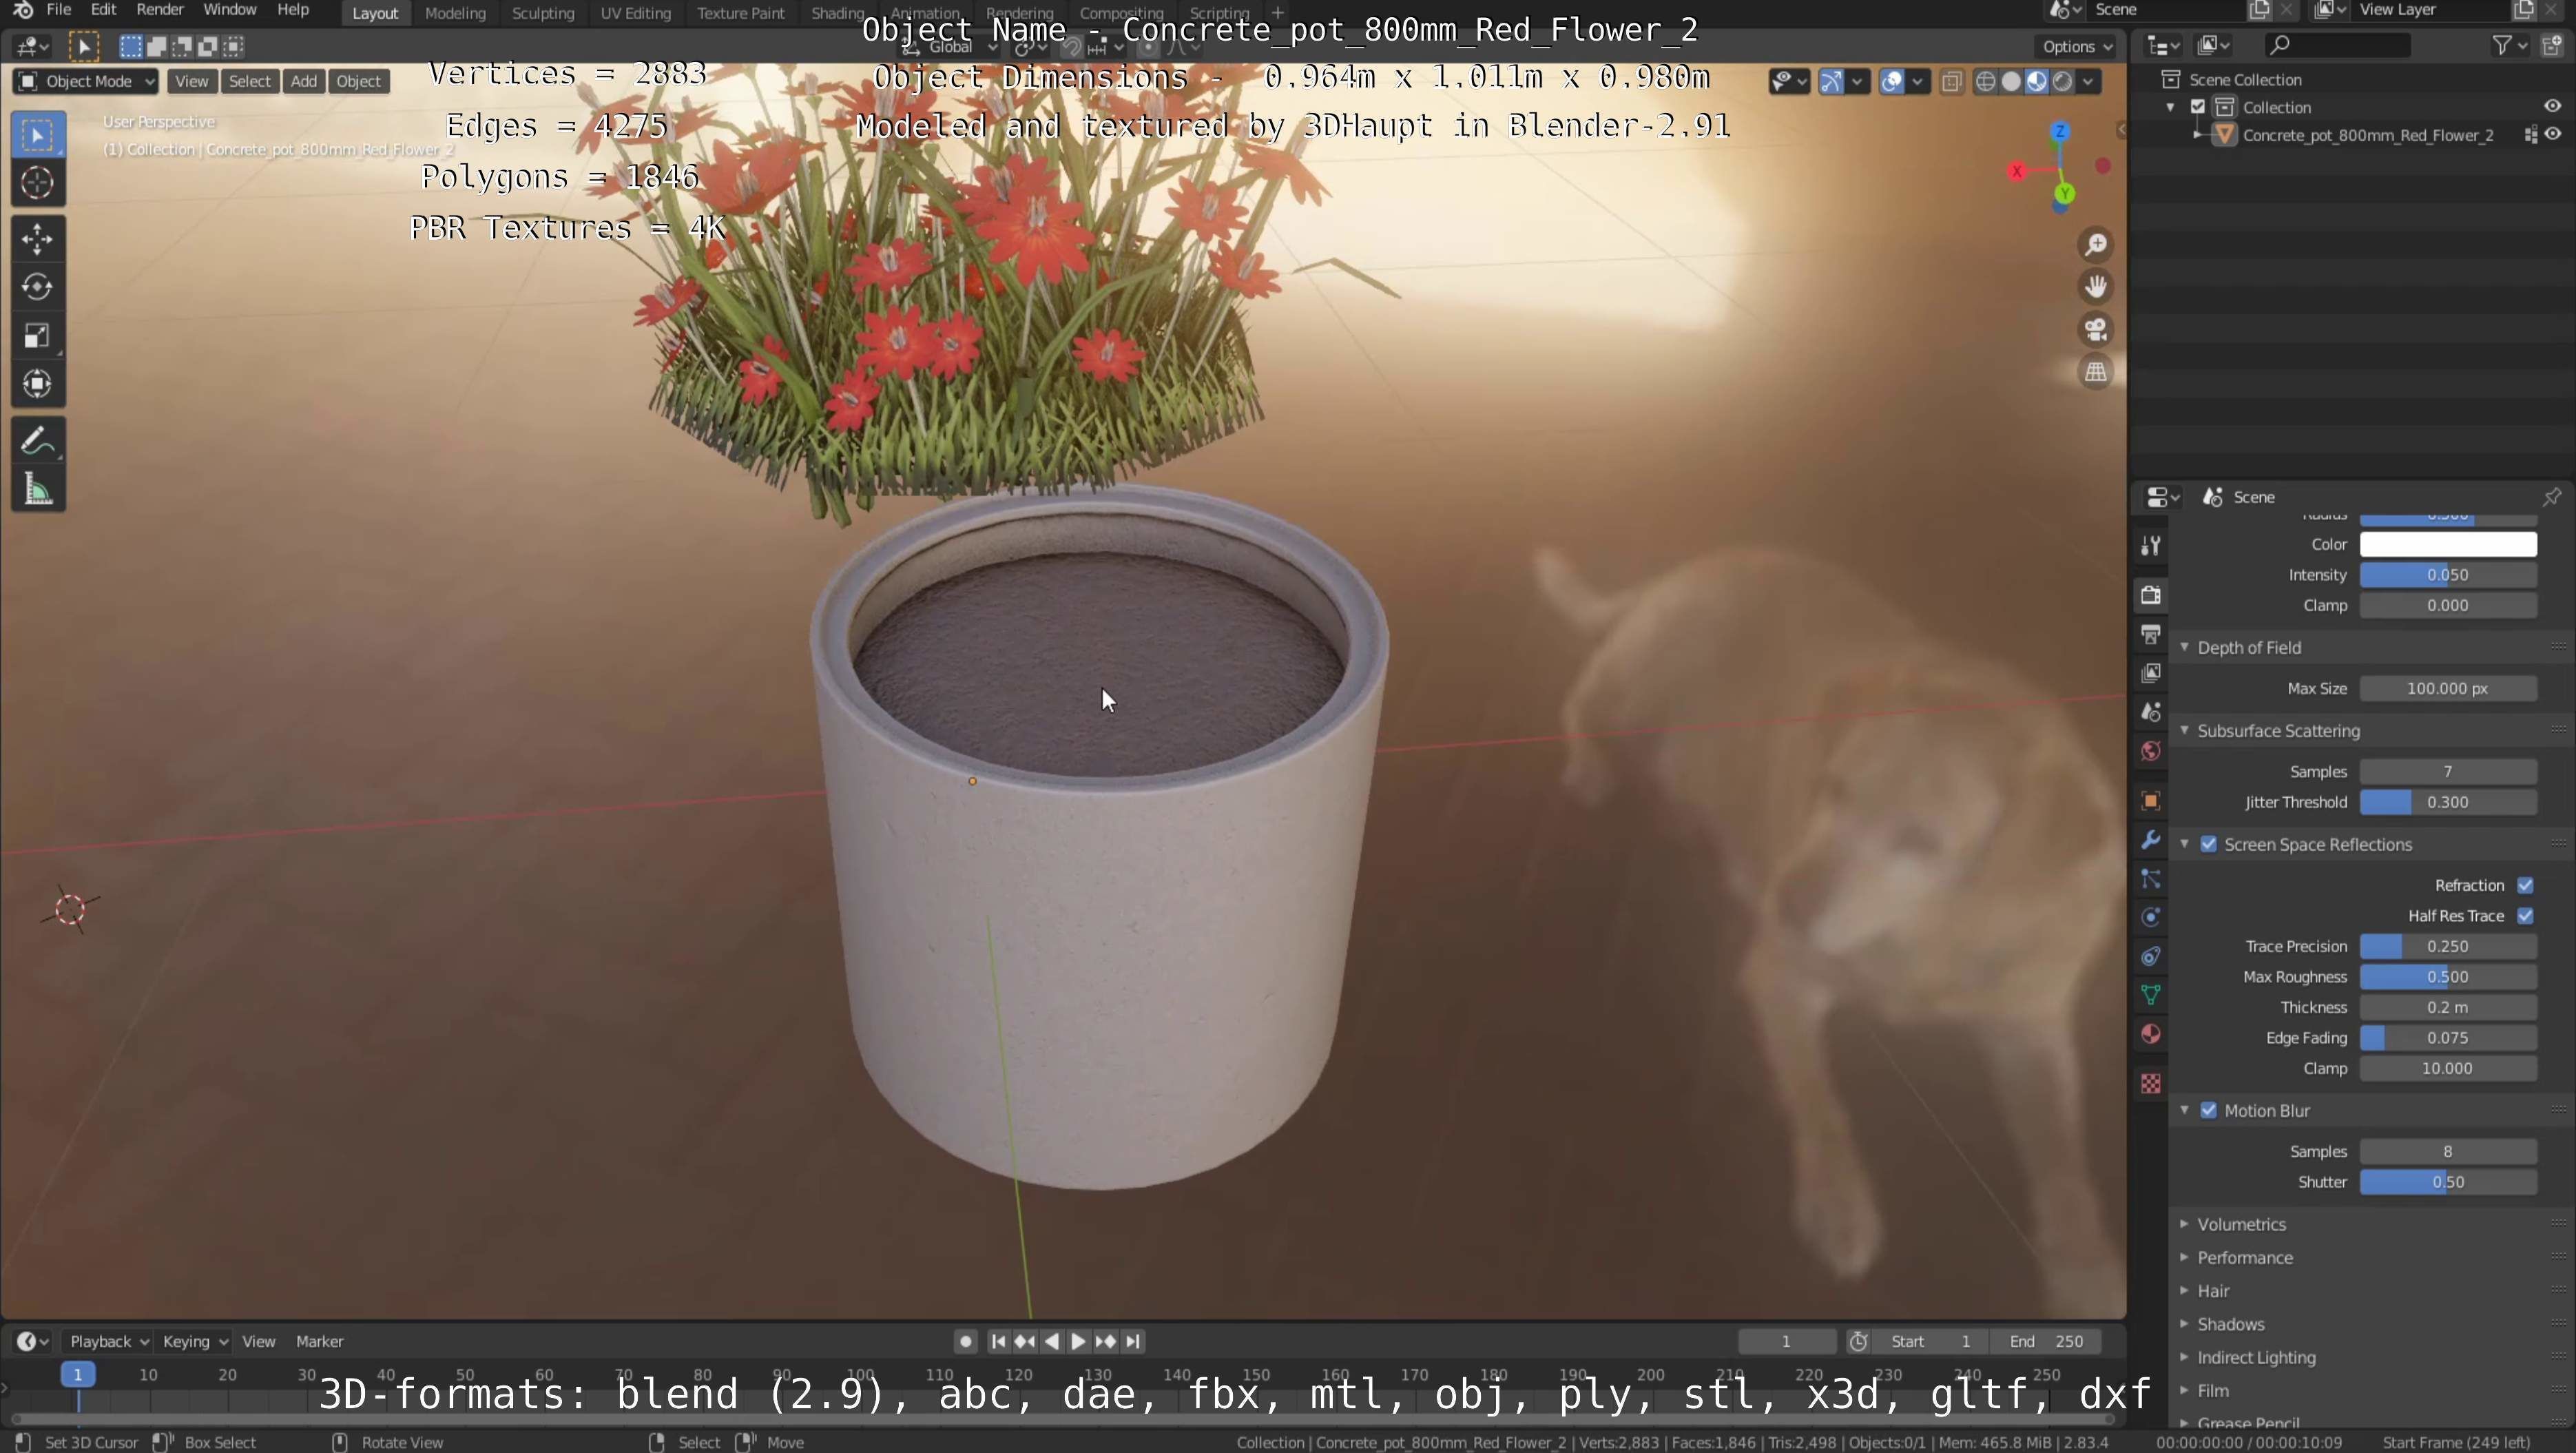Open the Render menu
The width and height of the screenshot is (2576, 1453).
tap(160, 10)
